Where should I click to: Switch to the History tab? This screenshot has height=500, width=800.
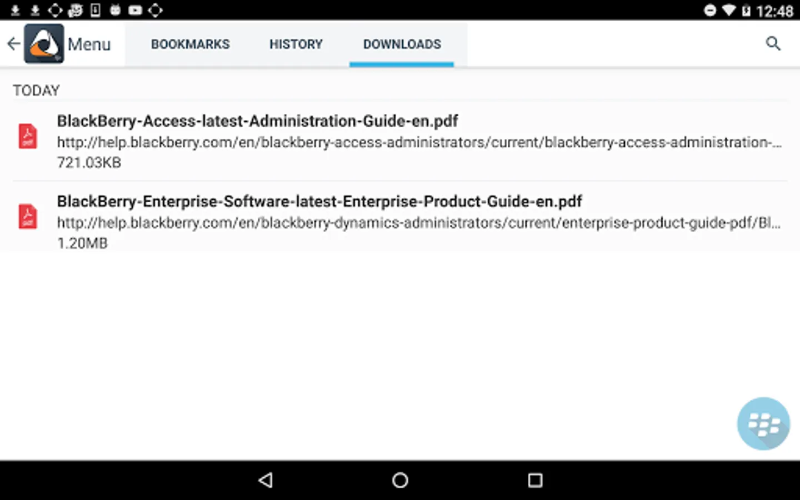coord(296,44)
